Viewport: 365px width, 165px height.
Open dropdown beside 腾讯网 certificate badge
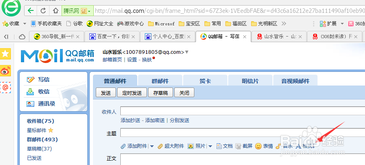click(90, 11)
